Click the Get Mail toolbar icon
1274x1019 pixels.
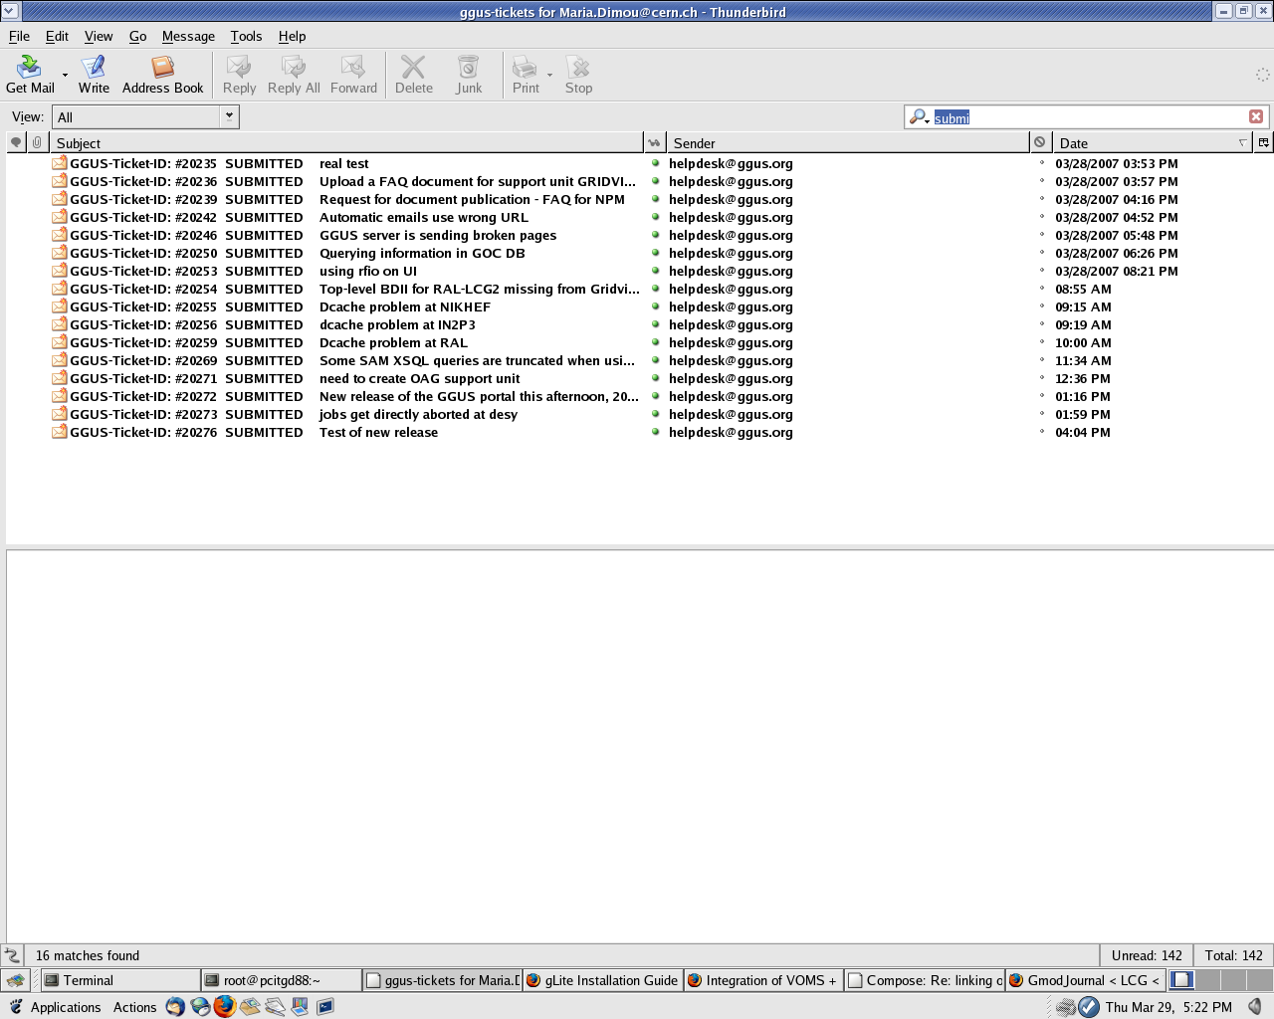tap(30, 75)
